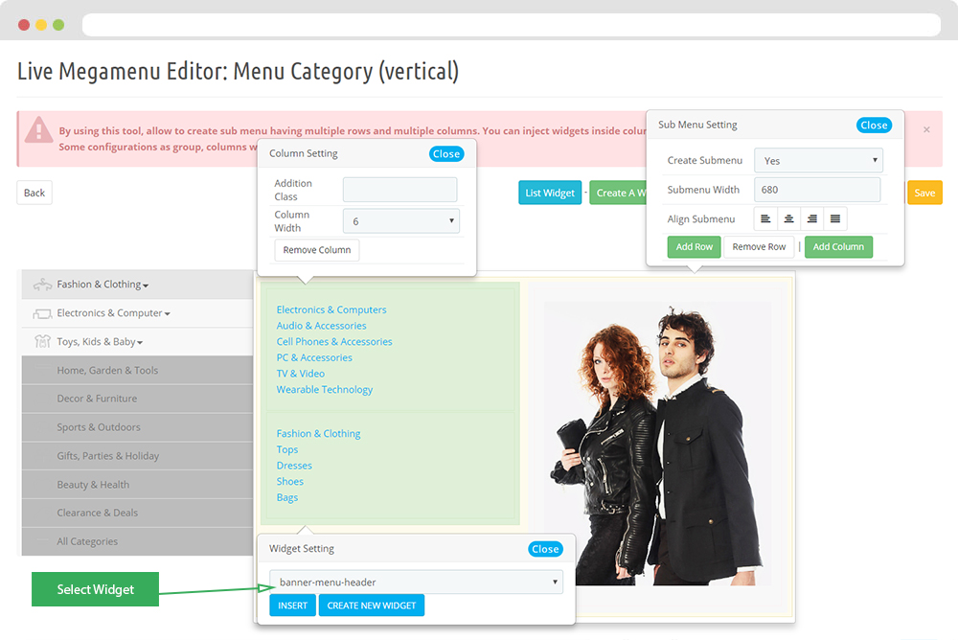Close the Column Setting popup
This screenshot has width=958, height=640.
(x=446, y=154)
